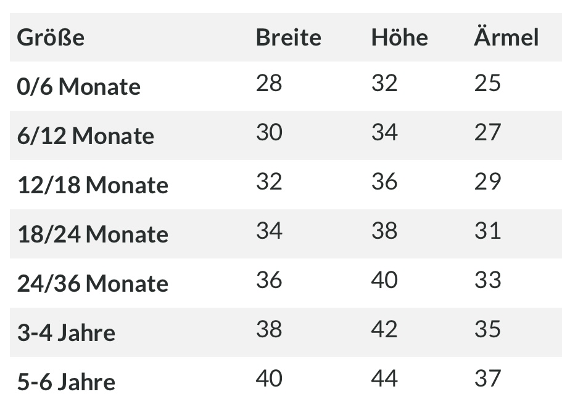
Task: Click Höhe value 44 in 5-6 Jahre row
Action: point(384,379)
